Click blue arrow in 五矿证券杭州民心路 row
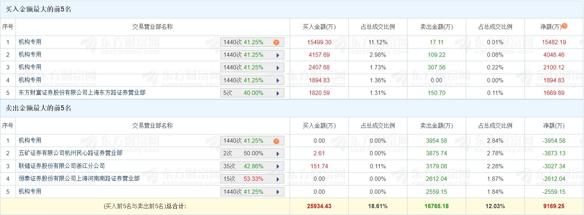The height and width of the screenshot is (215, 584). [278, 154]
